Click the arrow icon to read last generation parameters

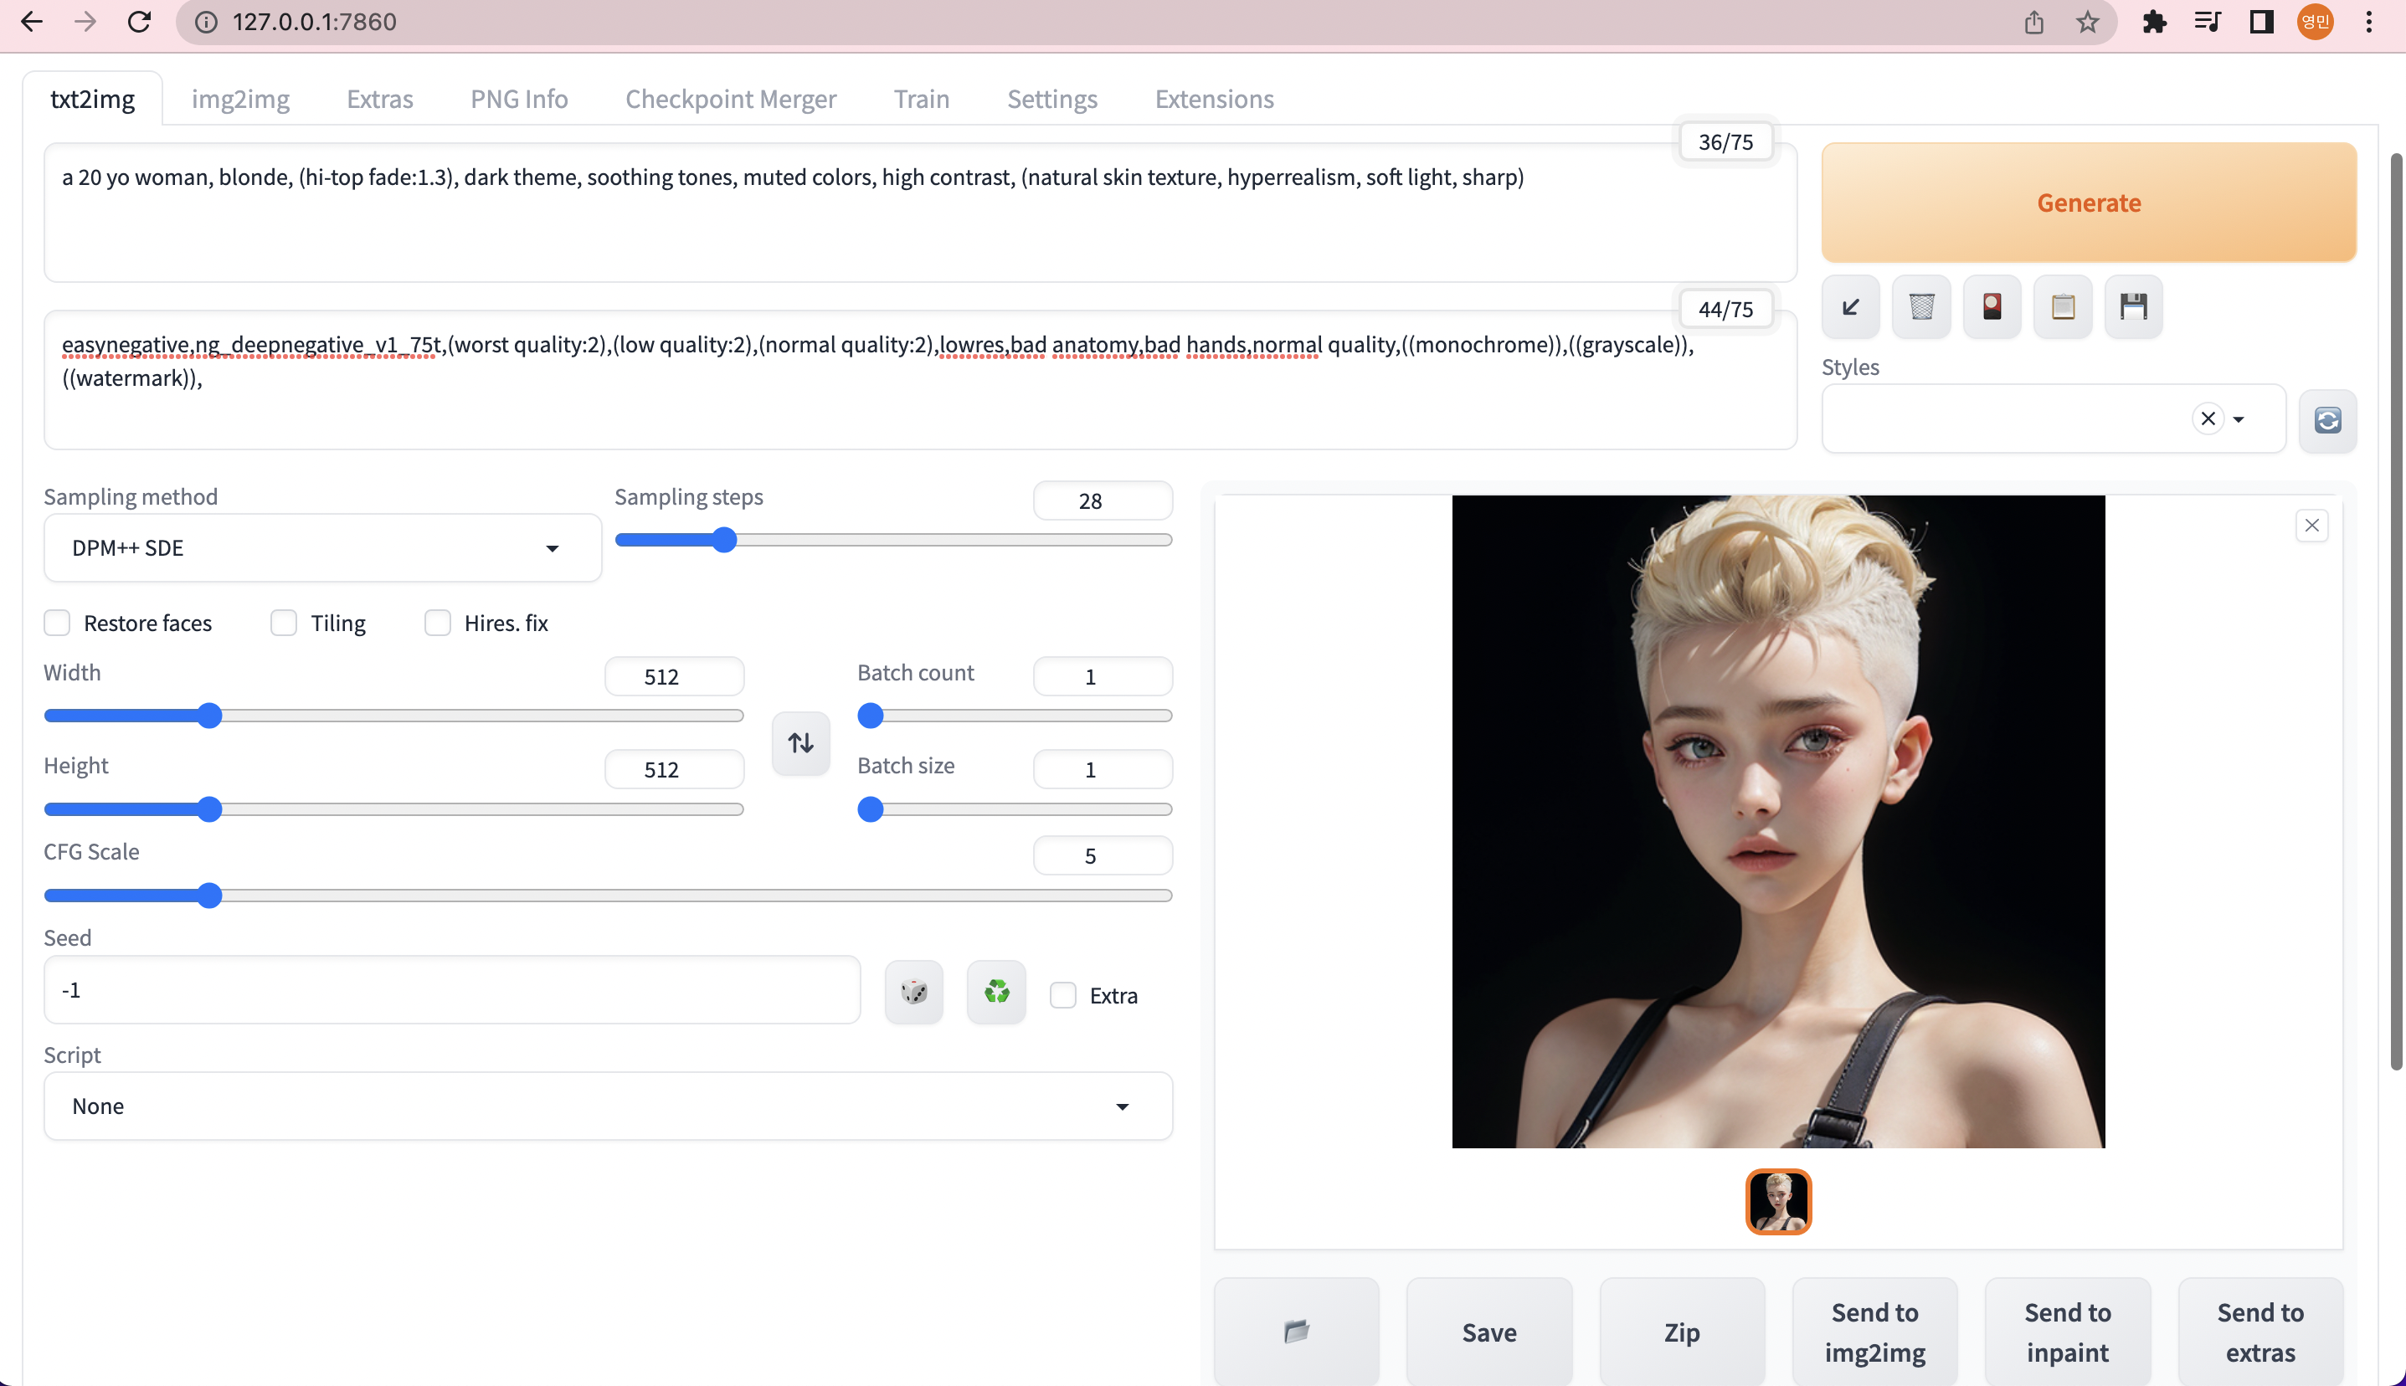pos(1850,306)
